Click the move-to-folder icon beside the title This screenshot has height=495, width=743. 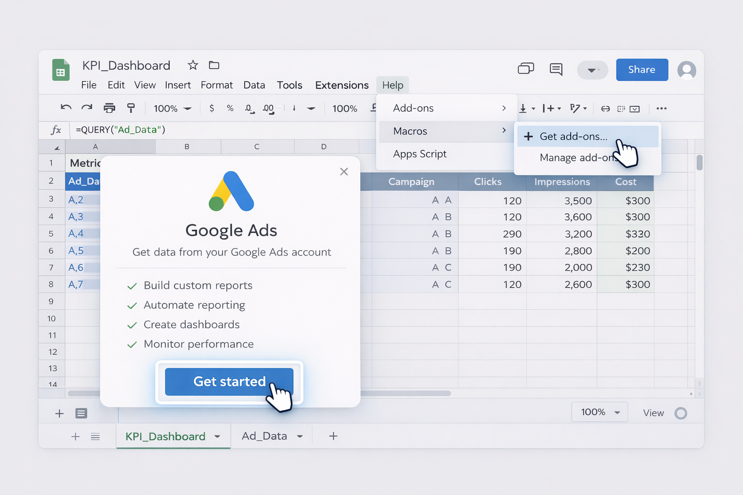214,65
